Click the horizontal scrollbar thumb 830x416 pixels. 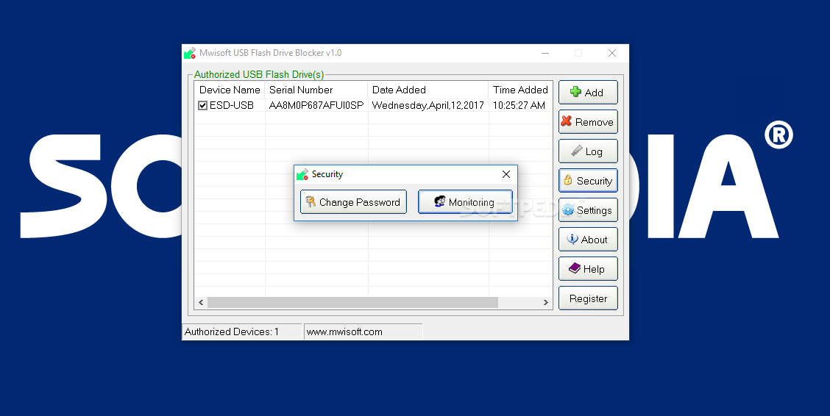tap(352, 302)
